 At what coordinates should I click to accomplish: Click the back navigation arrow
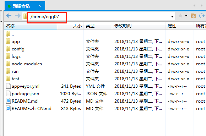point(9,16)
